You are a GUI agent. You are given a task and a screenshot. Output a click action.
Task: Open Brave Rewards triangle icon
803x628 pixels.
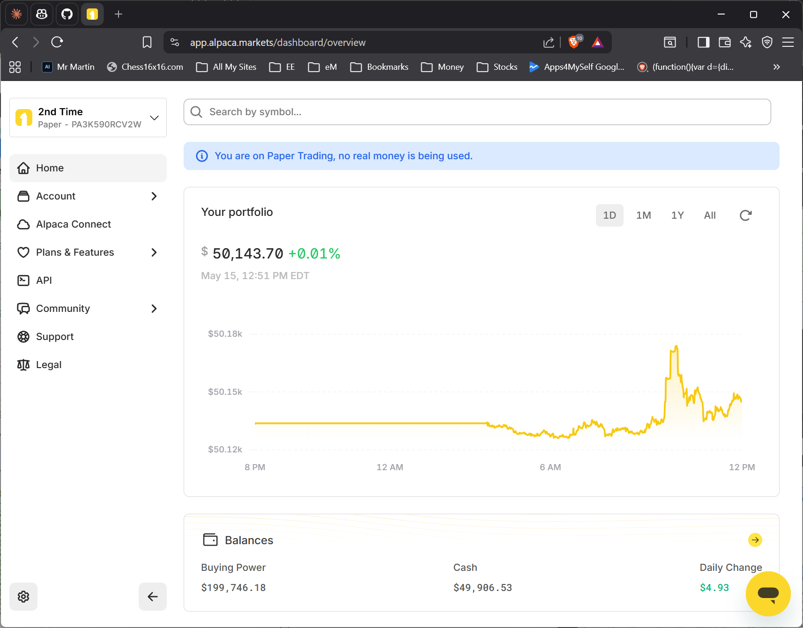(x=597, y=43)
